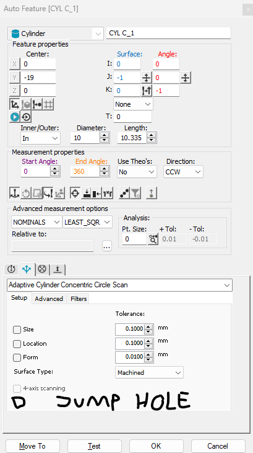Click the anchor-style probe toggle icon

click(x=15, y=193)
